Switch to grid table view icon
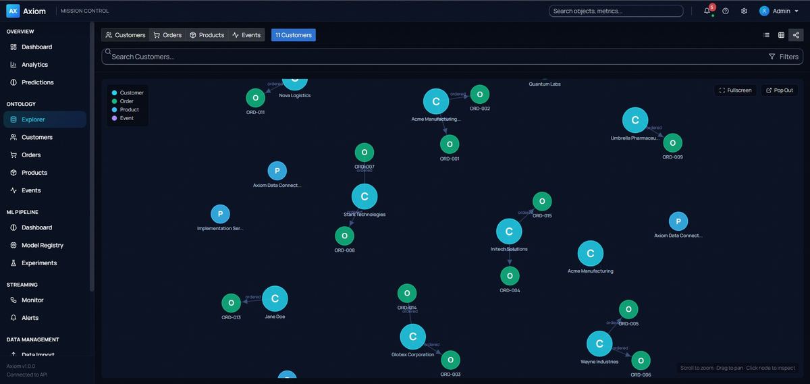 781,35
